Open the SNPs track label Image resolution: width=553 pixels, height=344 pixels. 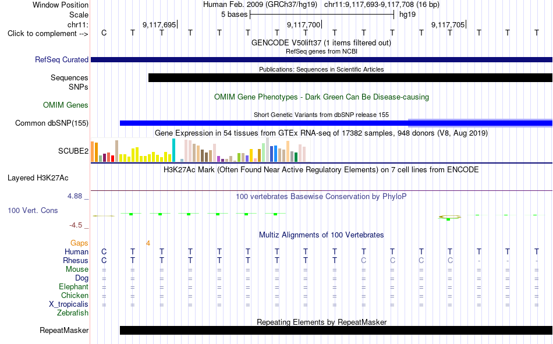79,87
